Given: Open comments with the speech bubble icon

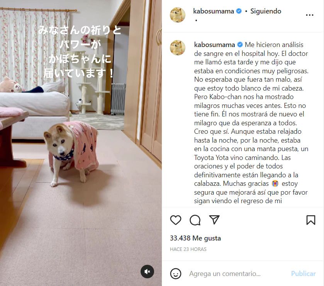Looking at the screenshot, I should click(195, 220).
